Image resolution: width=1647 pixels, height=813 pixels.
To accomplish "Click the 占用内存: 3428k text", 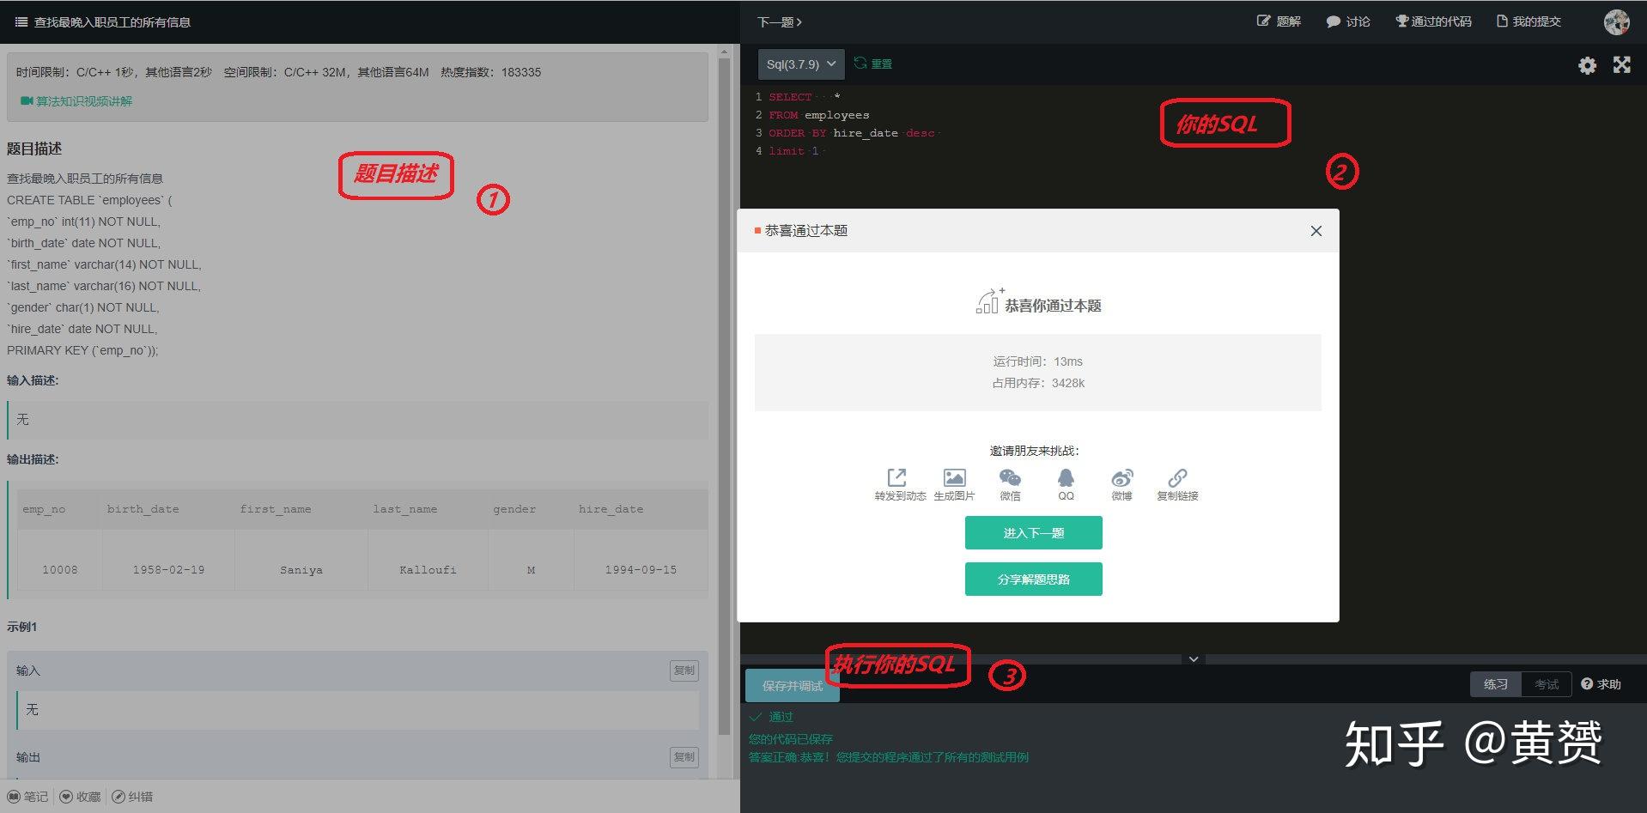I will (1038, 383).
